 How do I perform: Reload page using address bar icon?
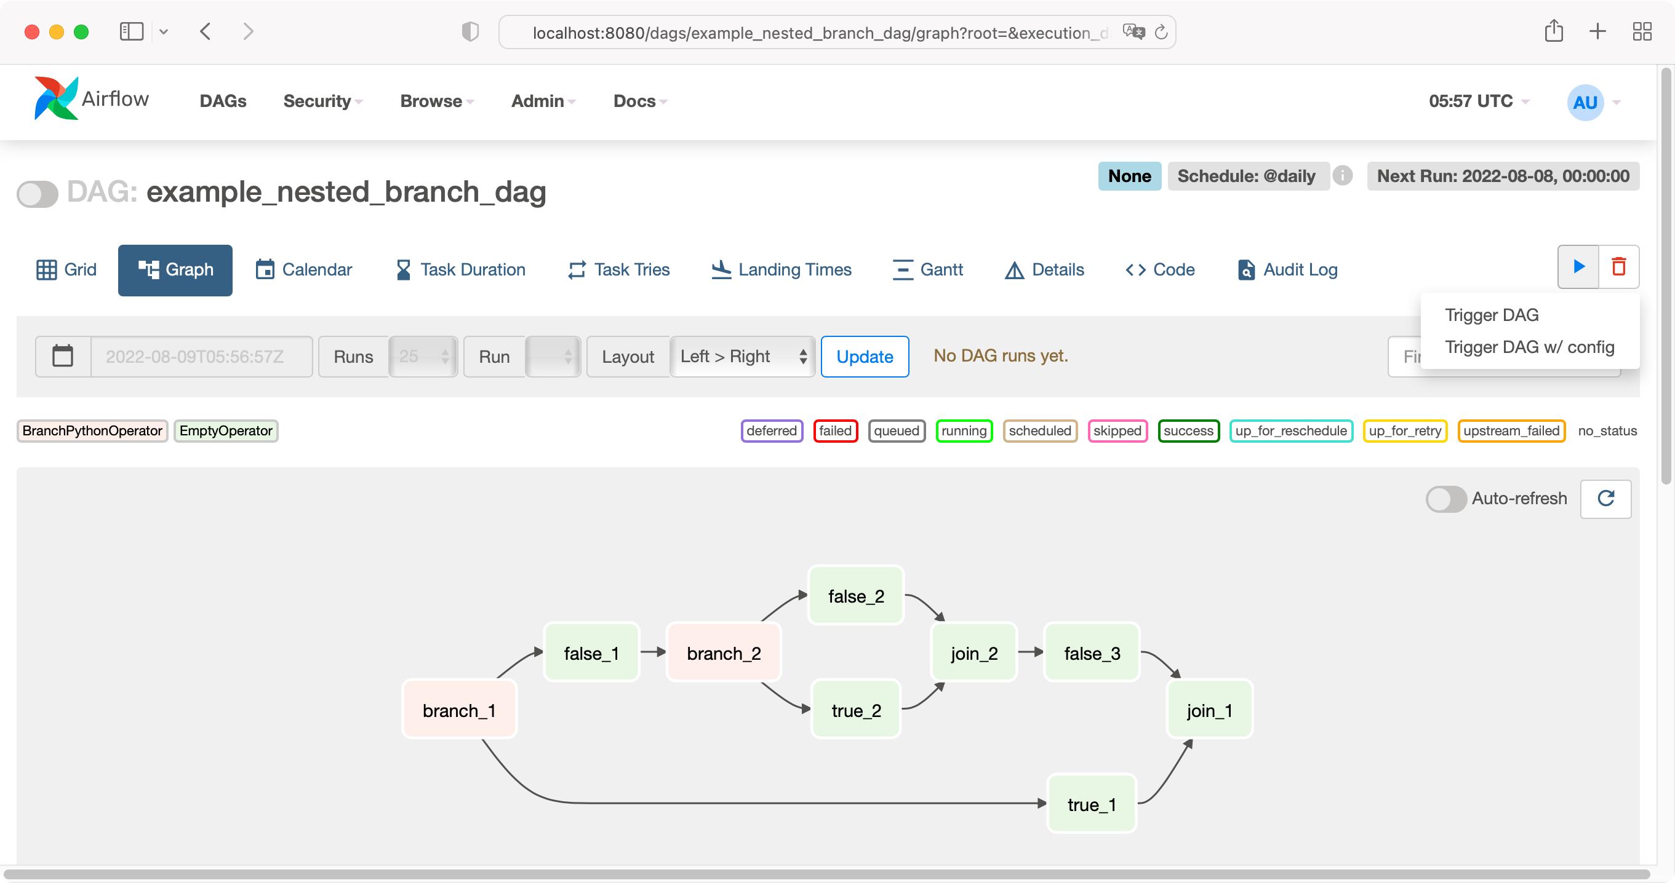[x=1161, y=32]
